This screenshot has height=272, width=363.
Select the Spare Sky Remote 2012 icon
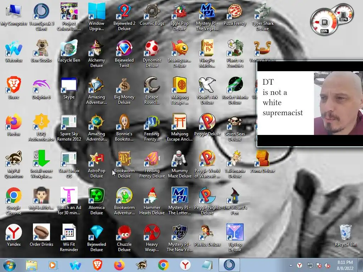(69, 127)
